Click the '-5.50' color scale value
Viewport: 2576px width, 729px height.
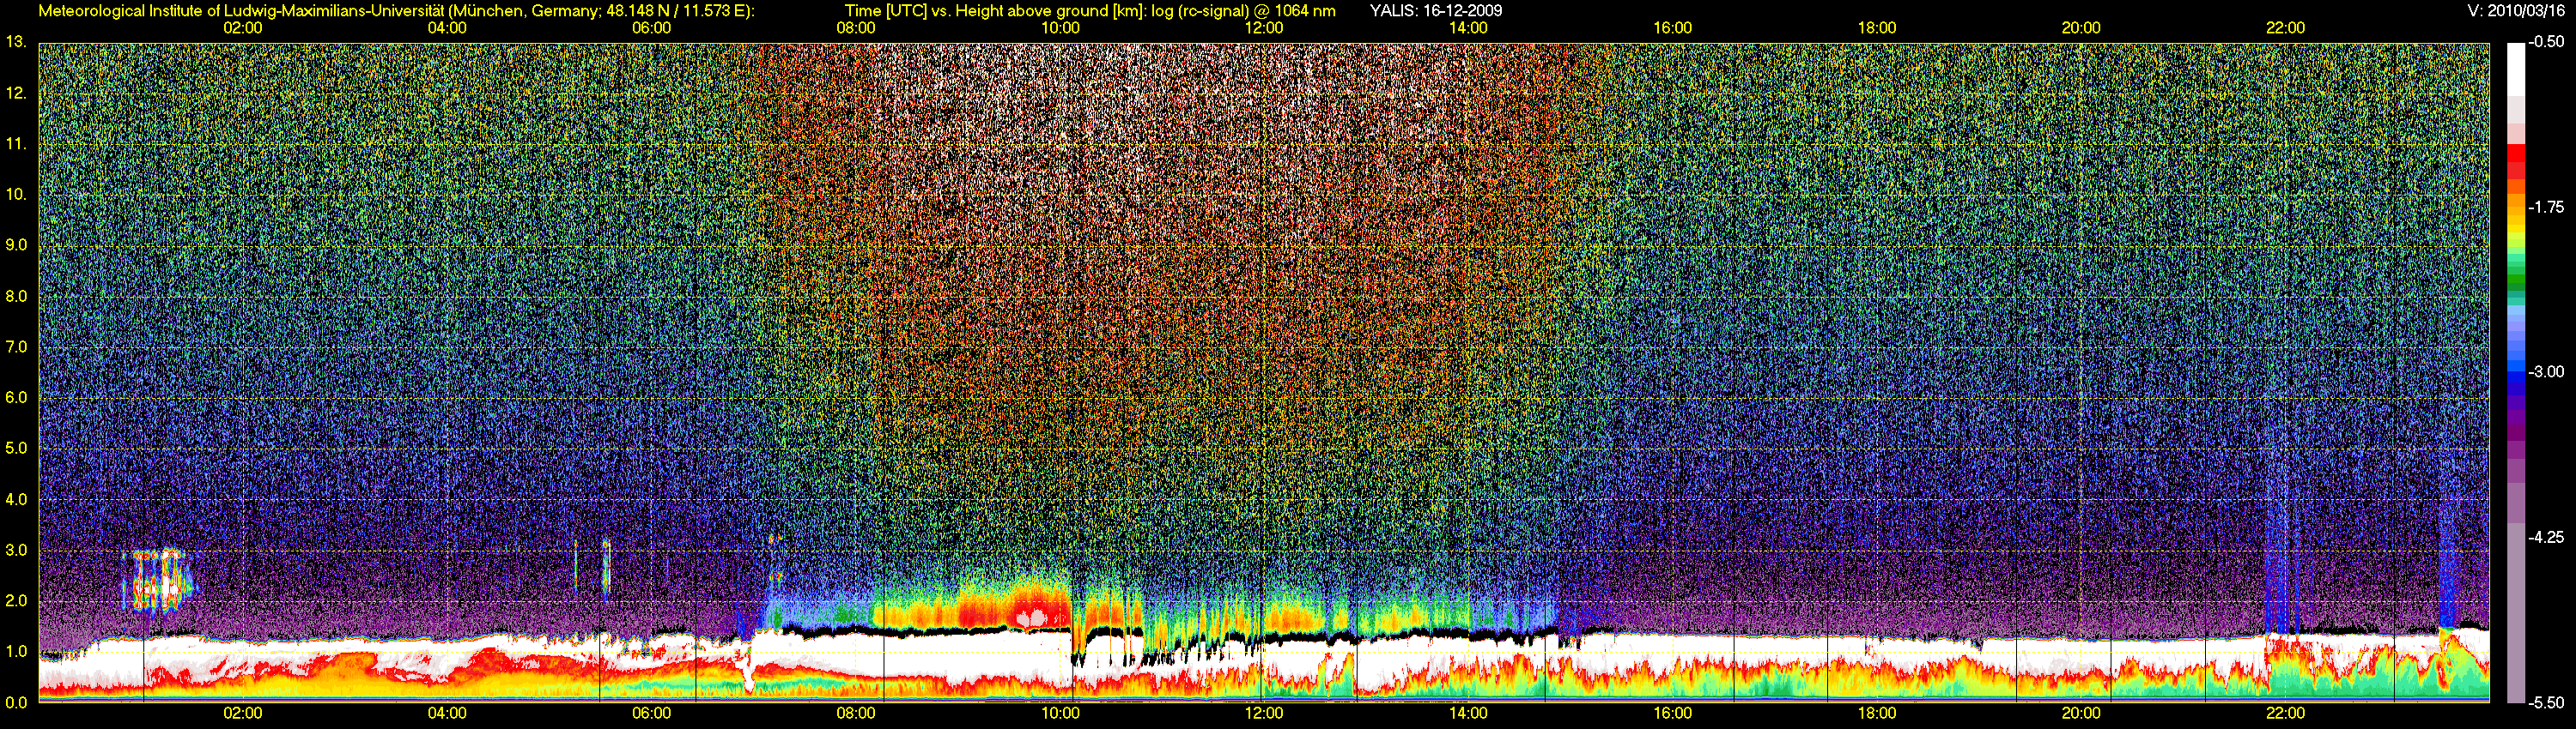[x=2547, y=702]
